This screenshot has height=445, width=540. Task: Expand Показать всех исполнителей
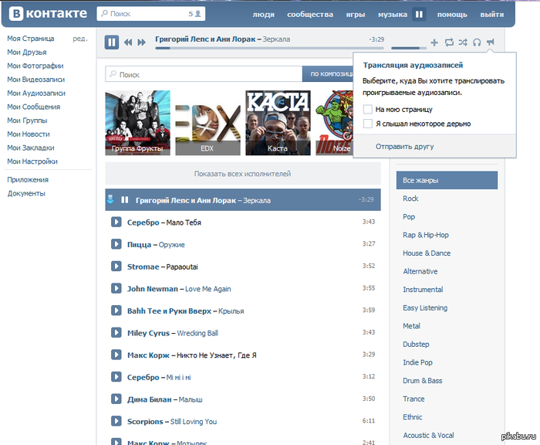pyautogui.click(x=243, y=174)
